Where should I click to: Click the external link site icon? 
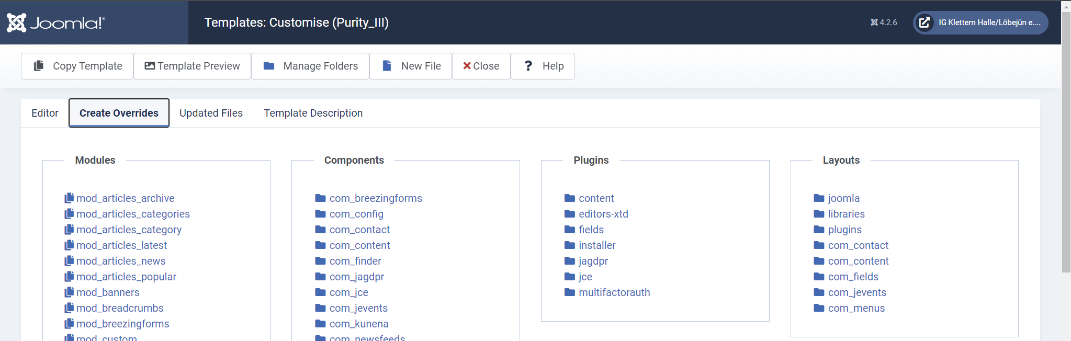[x=925, y=22]
